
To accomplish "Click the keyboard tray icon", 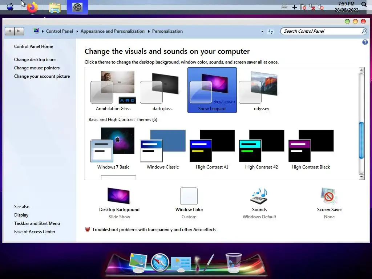I will click(x=284, y=7).
